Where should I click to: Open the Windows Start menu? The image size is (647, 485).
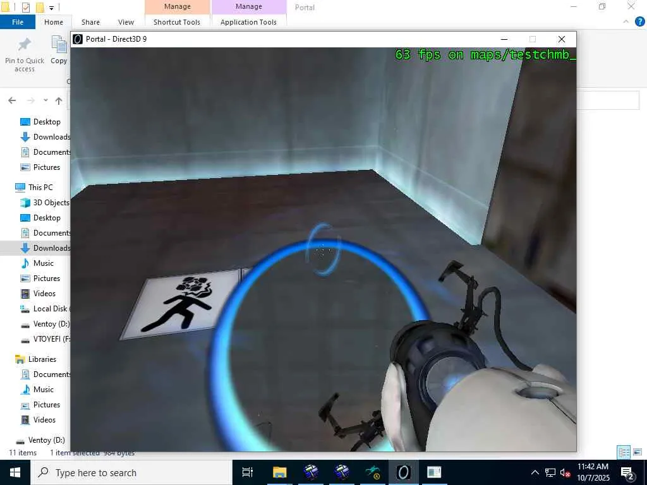point(15,472)
